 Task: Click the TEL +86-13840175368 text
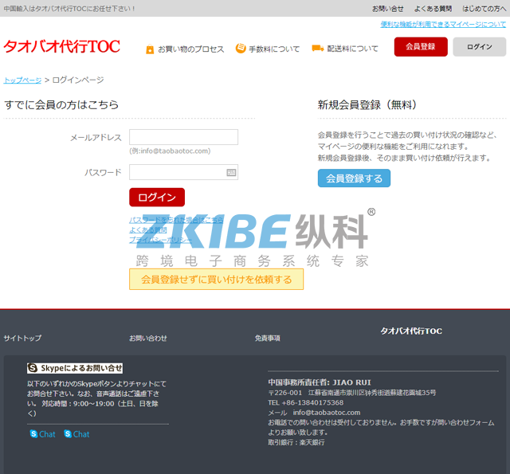pyautogui.click(x=306, y=403)
